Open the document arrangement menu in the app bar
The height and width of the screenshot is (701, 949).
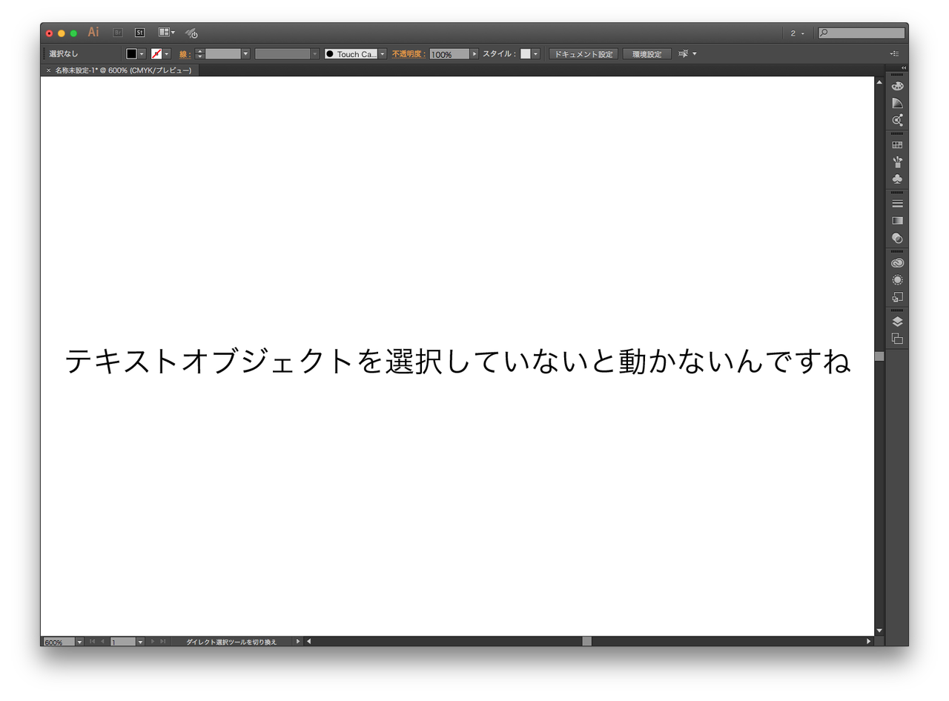(x=165, y=32)
